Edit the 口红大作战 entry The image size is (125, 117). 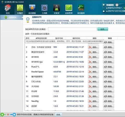coord(109,81)
